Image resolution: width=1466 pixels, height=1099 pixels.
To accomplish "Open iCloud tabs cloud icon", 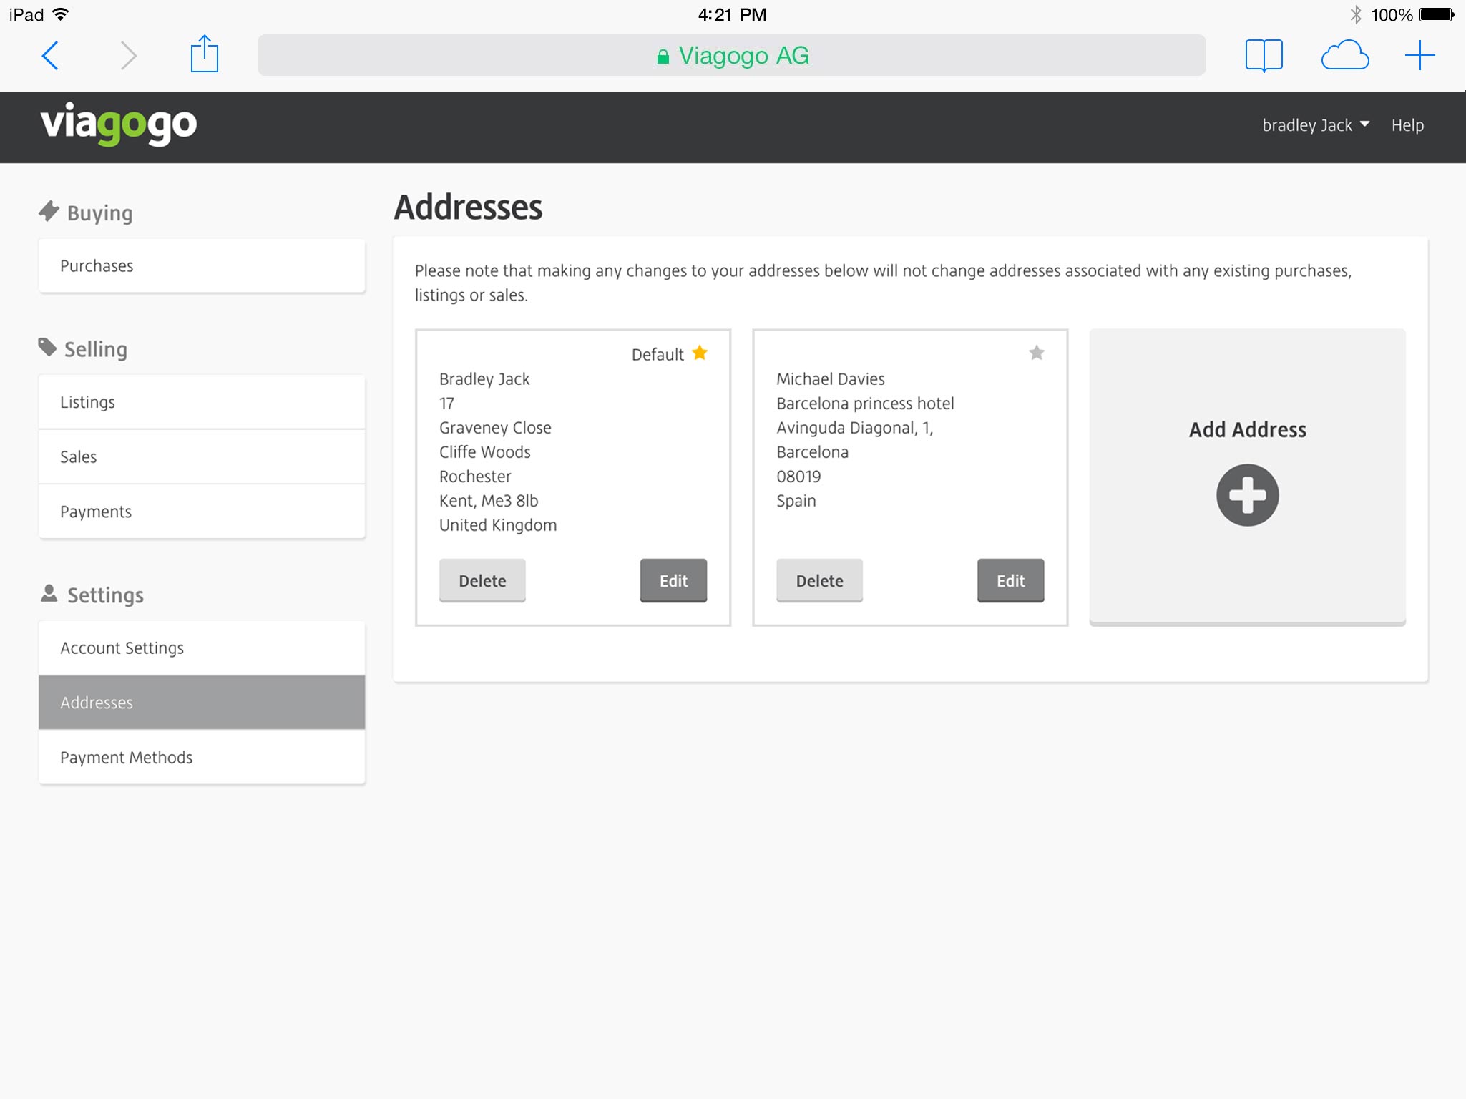I will coord(1344,55).
